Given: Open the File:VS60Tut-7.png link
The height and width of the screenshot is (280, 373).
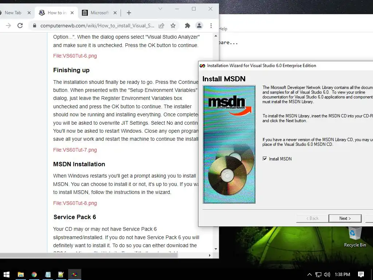Looking at the screenshot, I should coord(75,150).
